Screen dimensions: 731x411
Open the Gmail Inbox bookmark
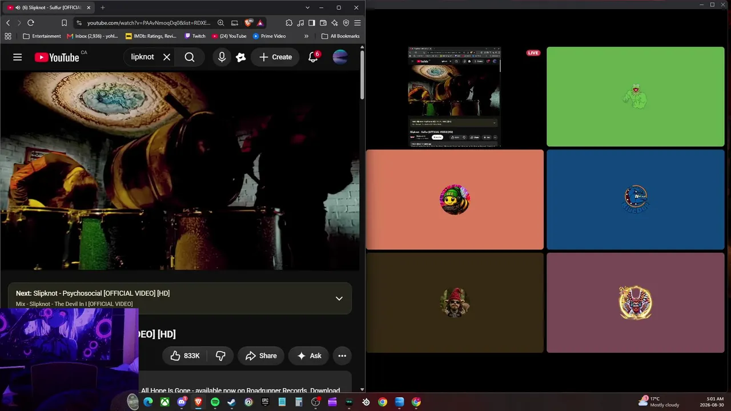[x=93, y=36]
